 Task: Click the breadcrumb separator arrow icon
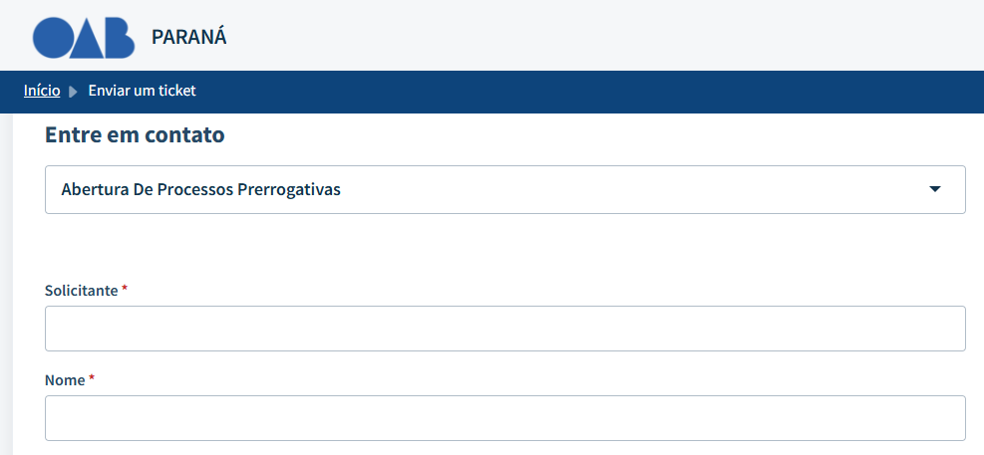[73, 92]
